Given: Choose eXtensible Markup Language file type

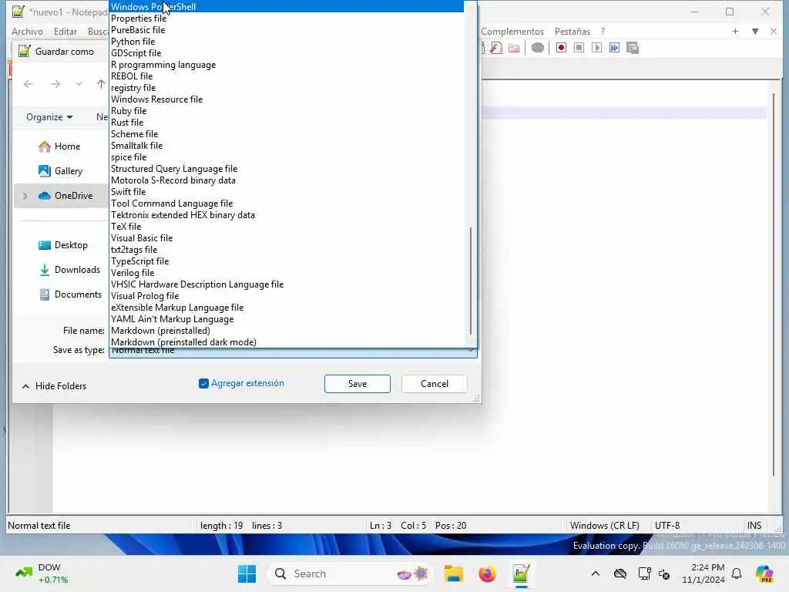Looking at the screenshot, I should 287,308.
